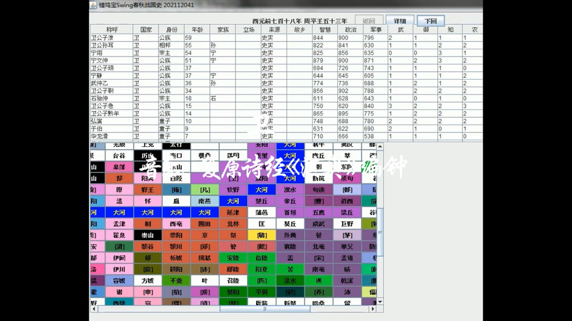572x321 pixels.
Task: Select the 孟津 map tile
Action: [119, 224]
